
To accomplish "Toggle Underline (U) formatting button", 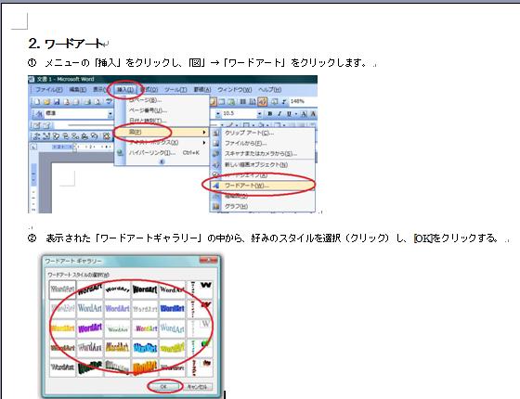I will tap(289, 113).
